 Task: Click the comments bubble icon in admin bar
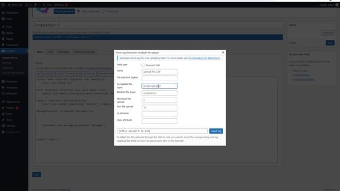coord(35,5)
